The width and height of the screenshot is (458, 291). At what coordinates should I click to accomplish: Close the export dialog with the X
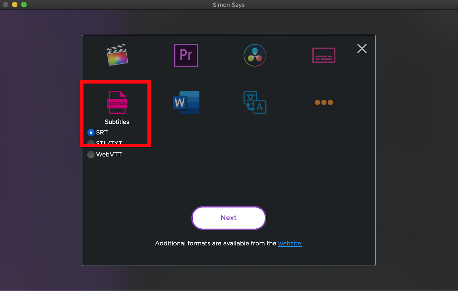tap(362, 48)
